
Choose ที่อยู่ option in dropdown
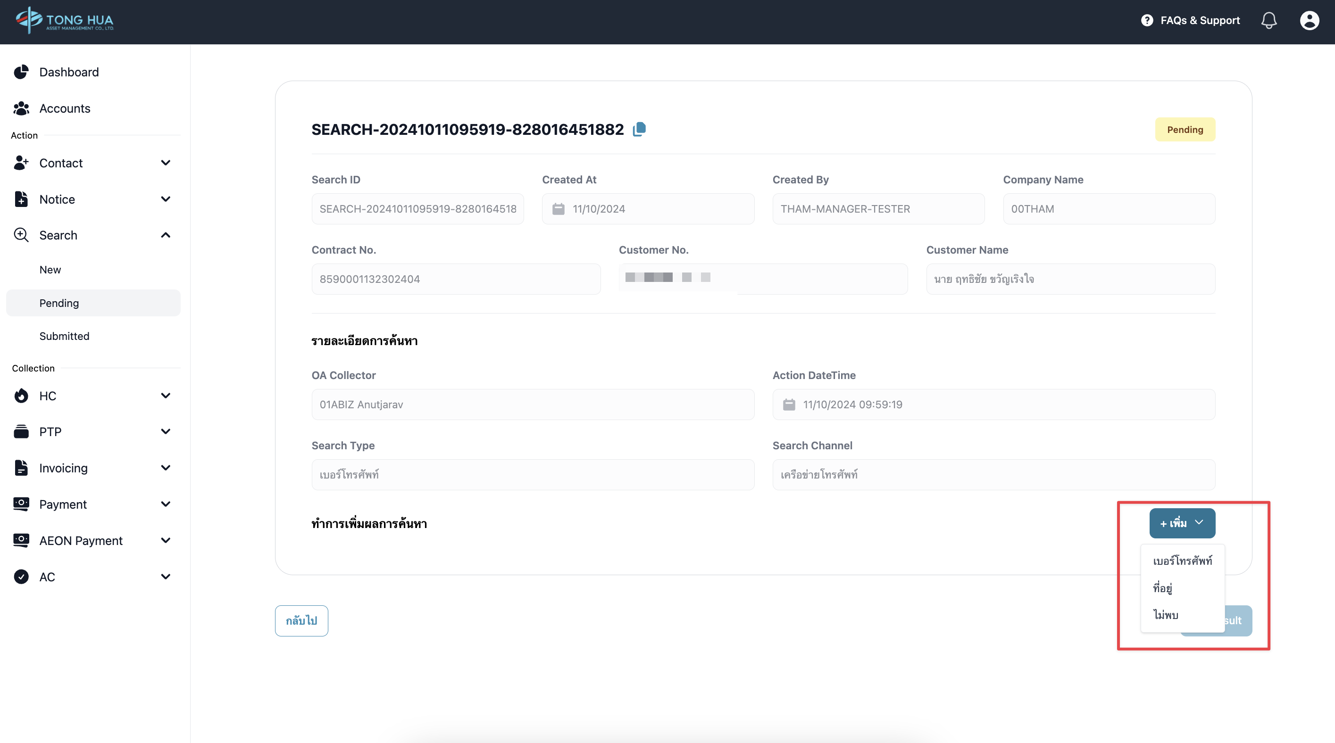point(1162,588)
